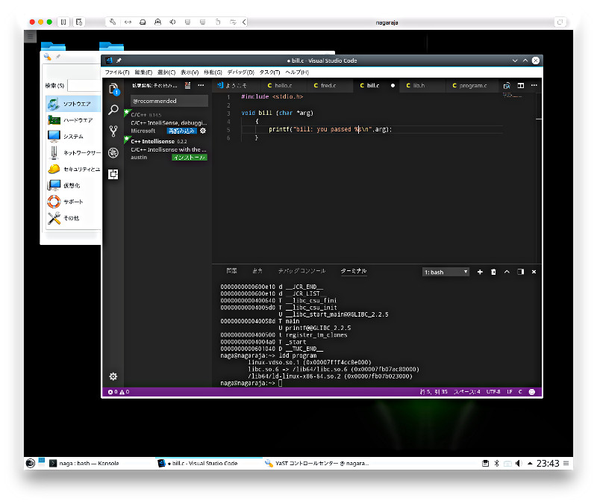Open the 移動(G) menu
The width and height of the screenshot is (597, 504).
coord(213,72)
